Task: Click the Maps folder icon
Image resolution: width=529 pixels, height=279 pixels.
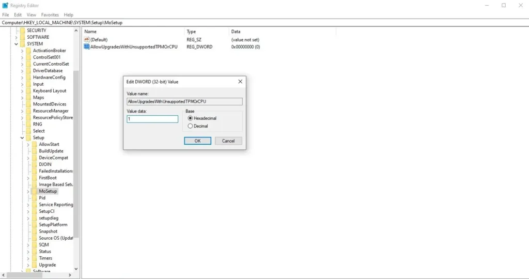Action: tap(29, 98)
